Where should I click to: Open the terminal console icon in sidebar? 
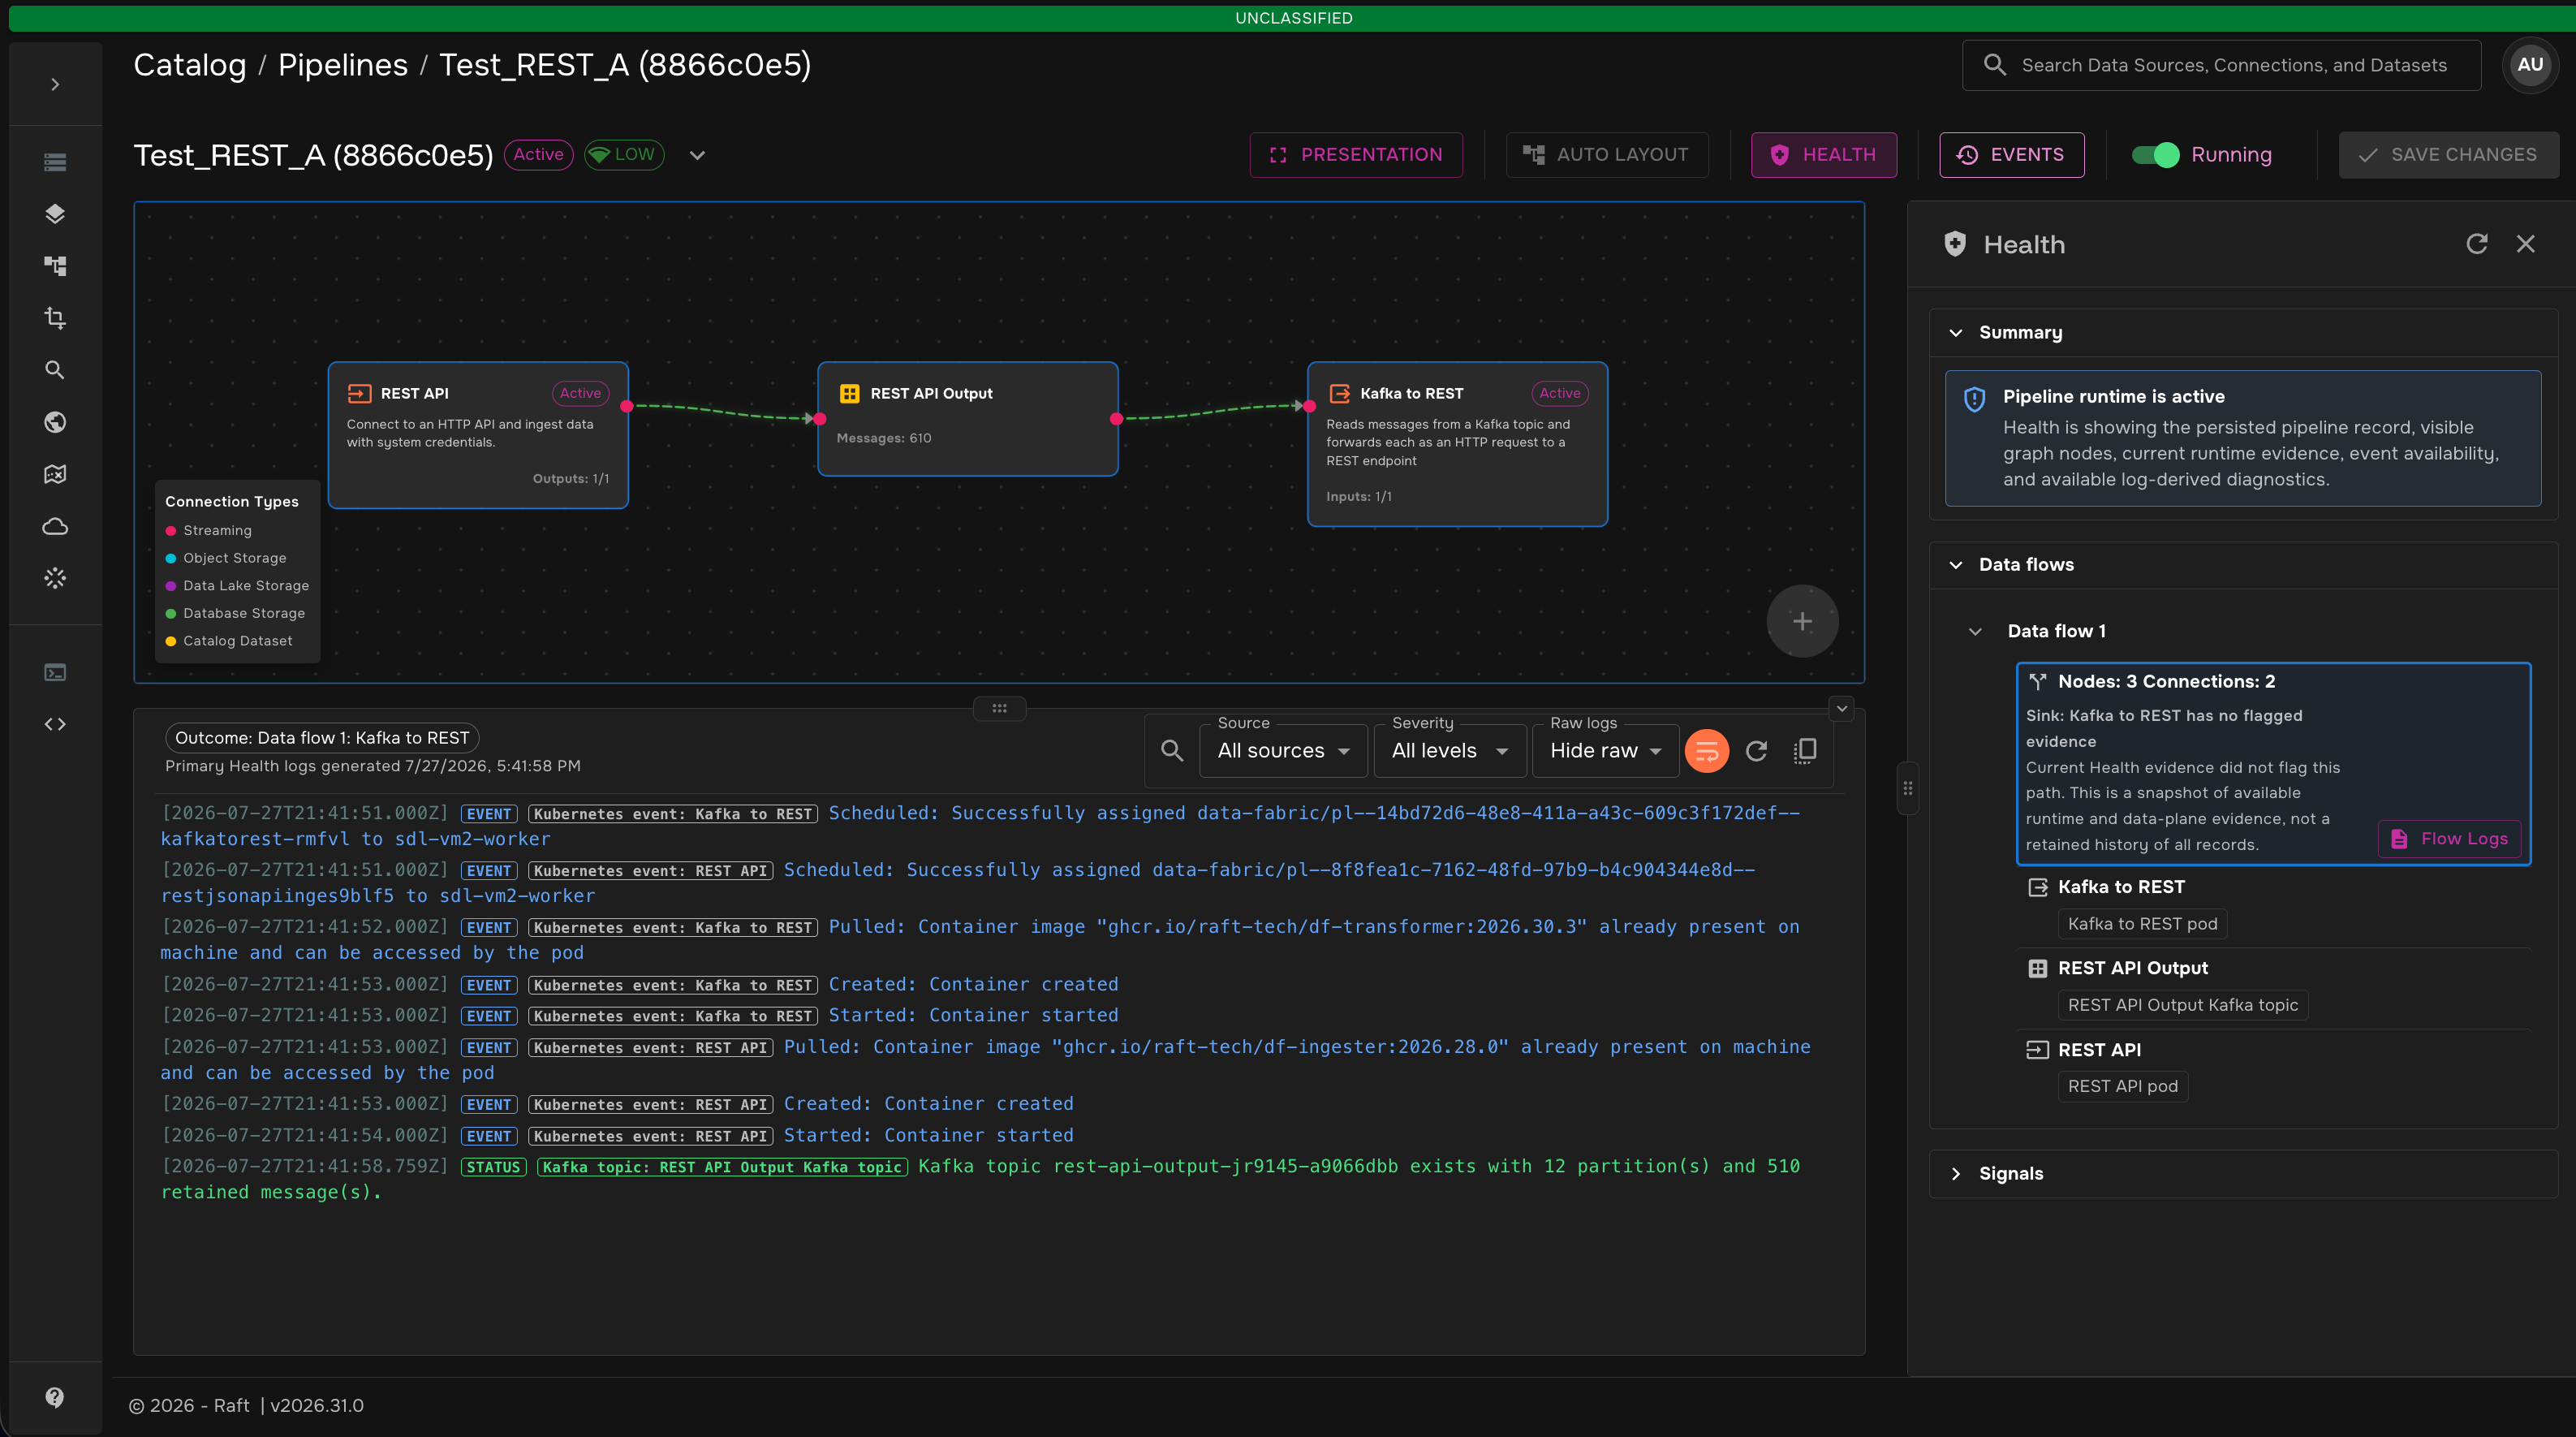click(x=55, y=672)
